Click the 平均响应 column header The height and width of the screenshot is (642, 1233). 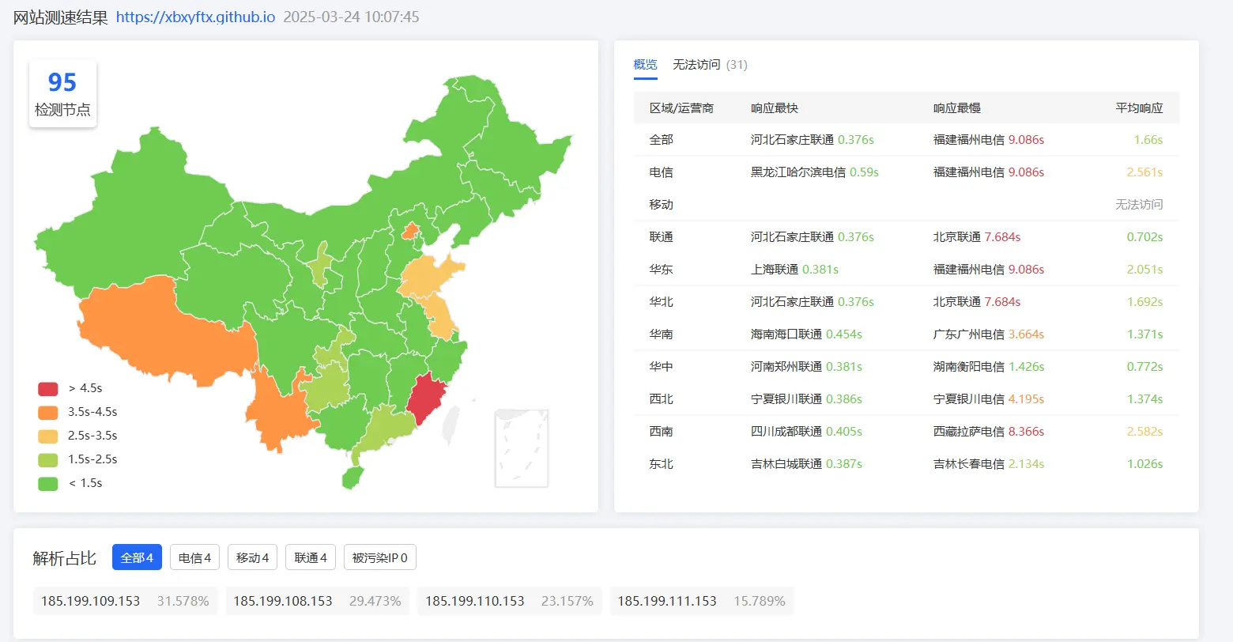pyautogui.click(x=1138, y=108)
